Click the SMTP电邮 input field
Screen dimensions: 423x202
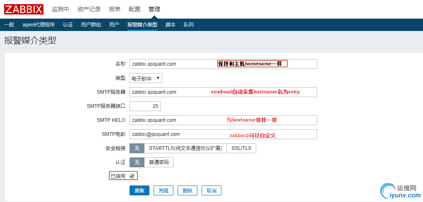click(x=223, y=134)
